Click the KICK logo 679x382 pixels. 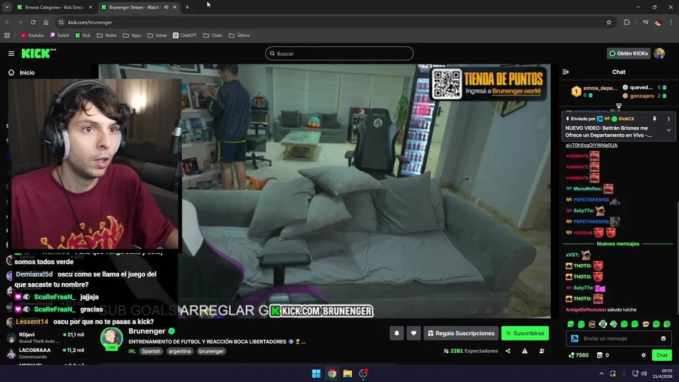(38, 53)
